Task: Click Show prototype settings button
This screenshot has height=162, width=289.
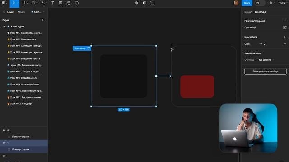Action: 266,72
